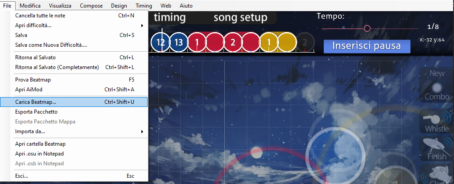Click the 1/8 beat divisor value

pyautogui.click(x=433, y=27)
